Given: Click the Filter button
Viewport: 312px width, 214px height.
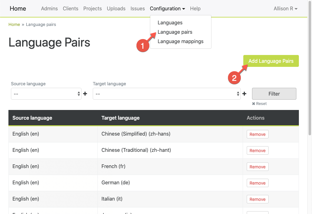Looking at the screenshot, I should [x=274, y=93].
